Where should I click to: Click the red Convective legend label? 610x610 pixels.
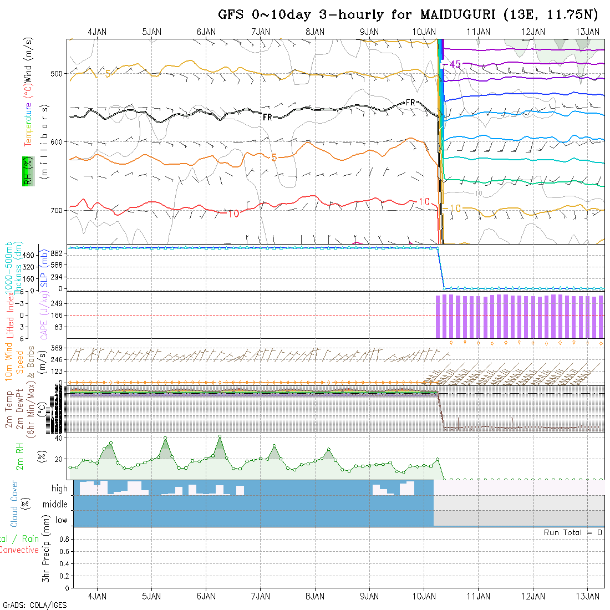click(19, 550)
